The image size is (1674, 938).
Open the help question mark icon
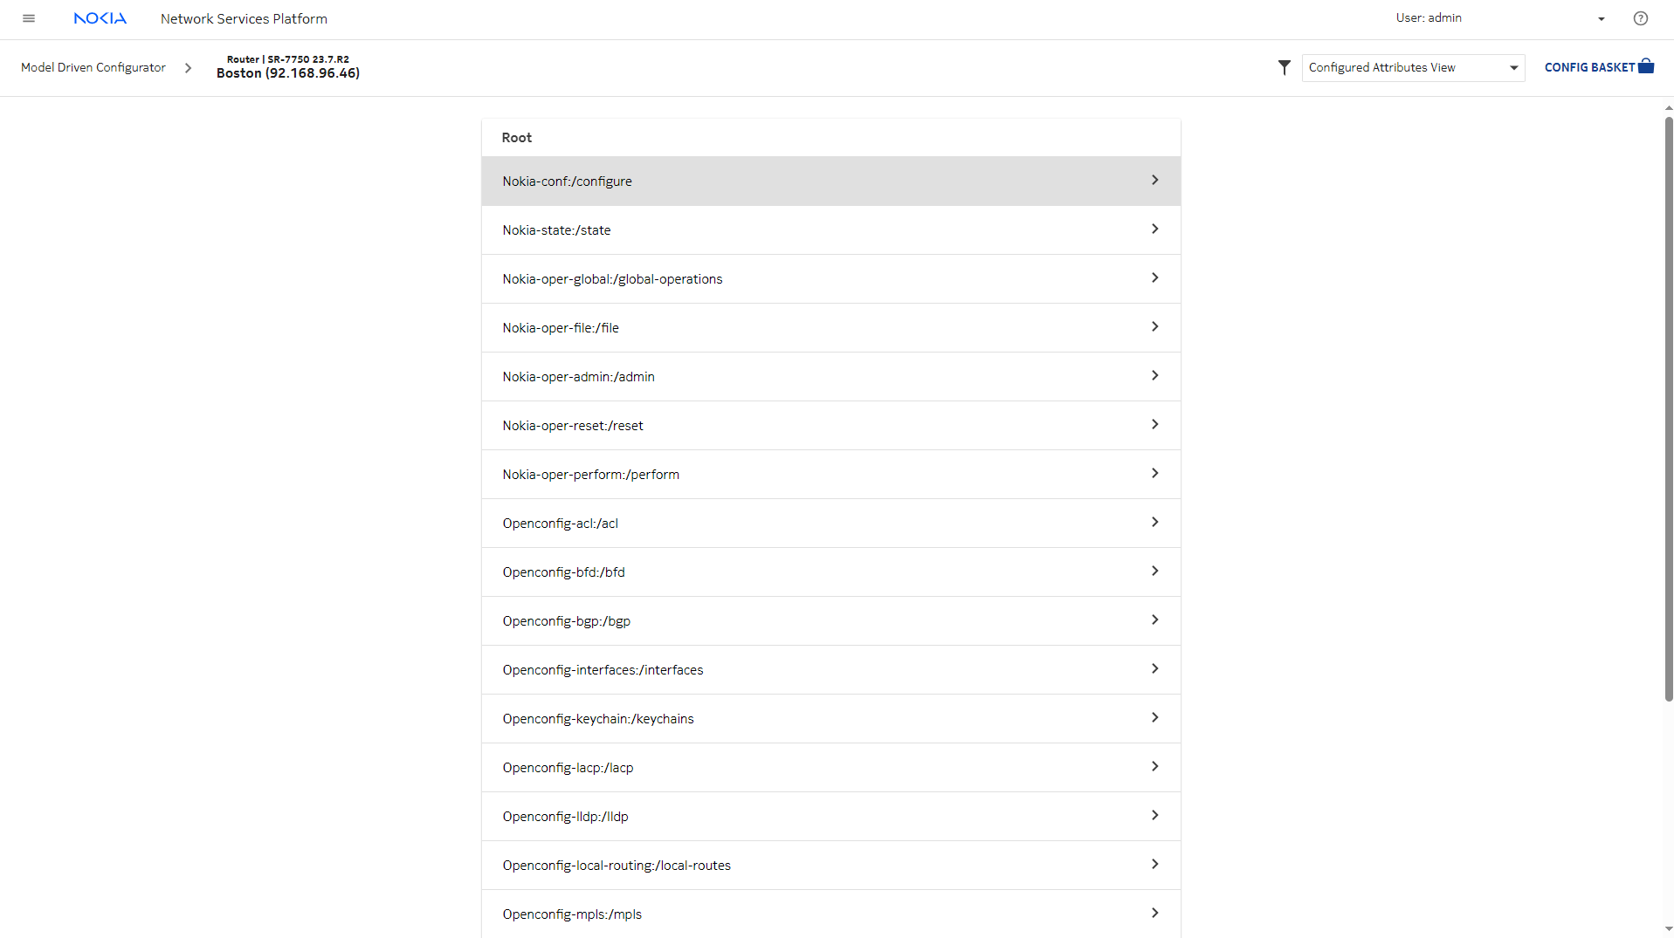tap(1640, 18)
